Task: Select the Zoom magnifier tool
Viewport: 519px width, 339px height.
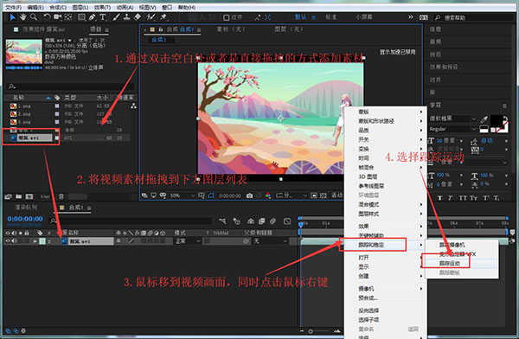Action: pos(34,17)
